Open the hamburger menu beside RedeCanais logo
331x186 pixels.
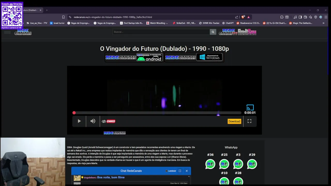click(7, 32)
